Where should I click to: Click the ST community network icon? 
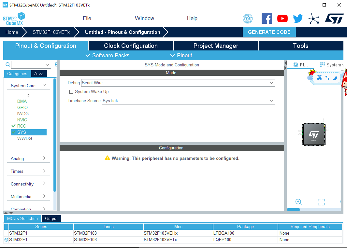pos(314,19)
